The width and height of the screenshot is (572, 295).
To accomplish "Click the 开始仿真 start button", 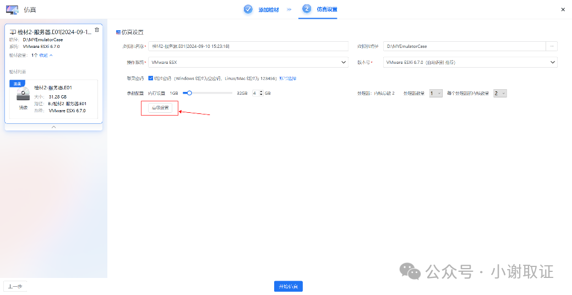I will (288, 286).
